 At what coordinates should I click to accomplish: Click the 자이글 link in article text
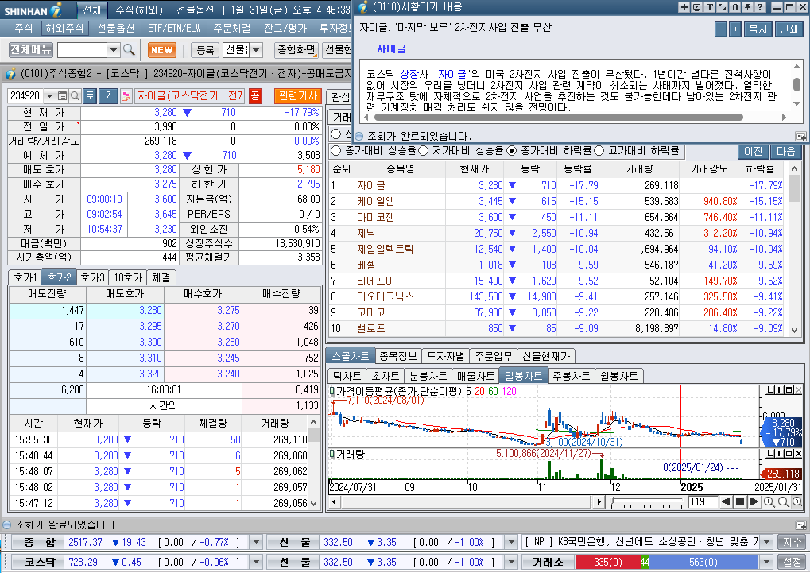point(452,75)
